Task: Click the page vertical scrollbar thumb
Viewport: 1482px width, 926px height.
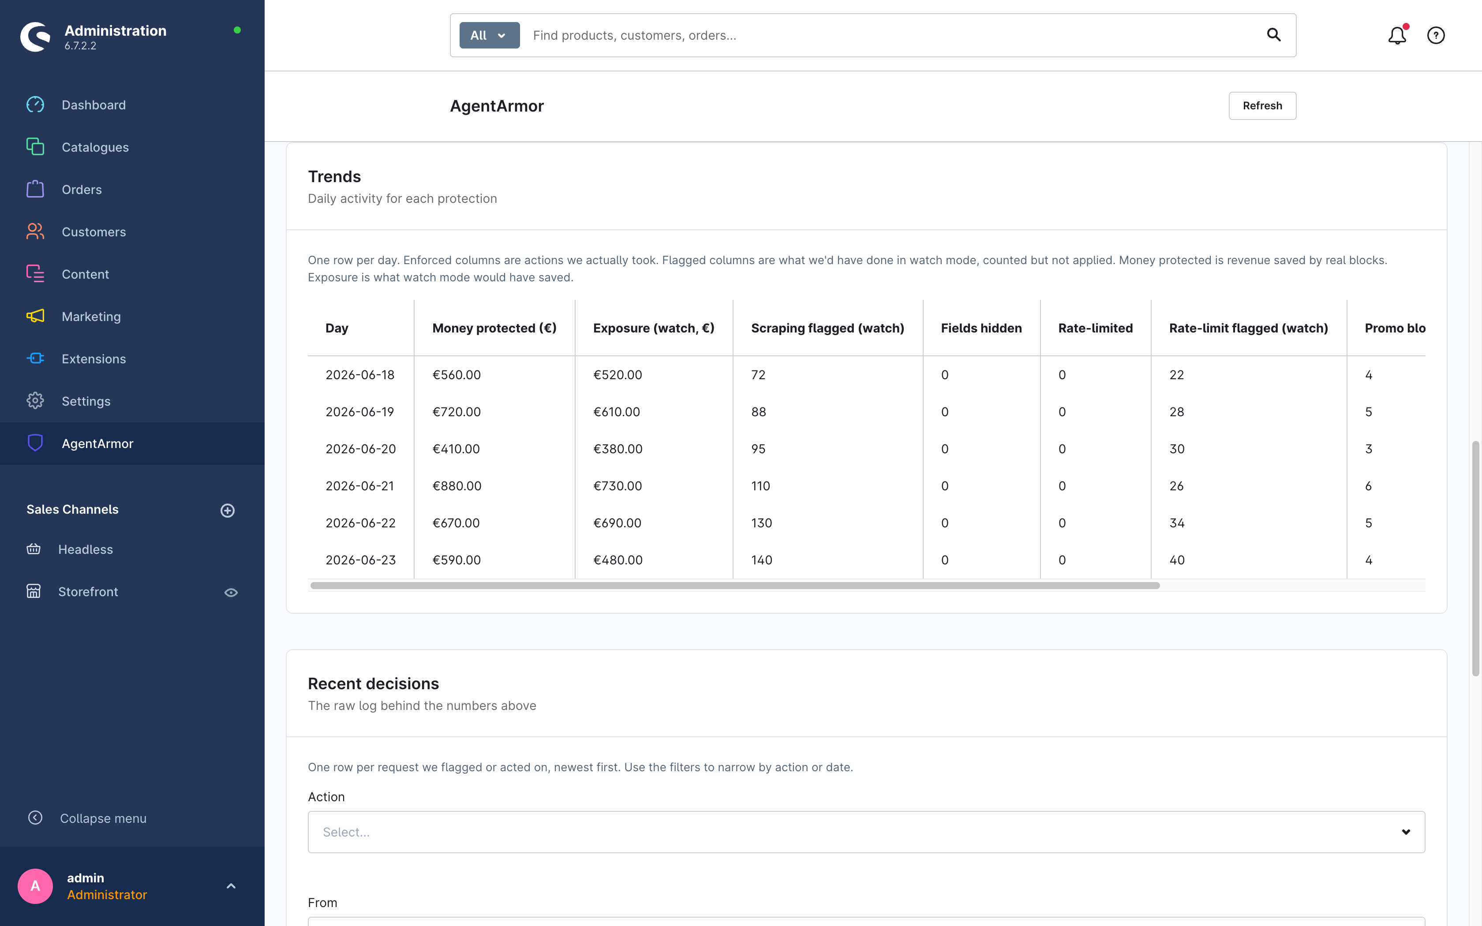Action: click(1475, 558)
